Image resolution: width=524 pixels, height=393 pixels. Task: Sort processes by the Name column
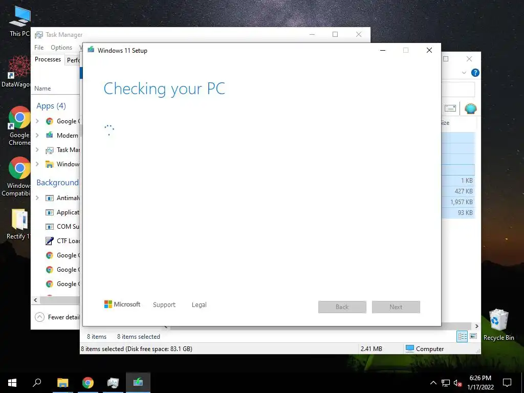coord(43,89)
